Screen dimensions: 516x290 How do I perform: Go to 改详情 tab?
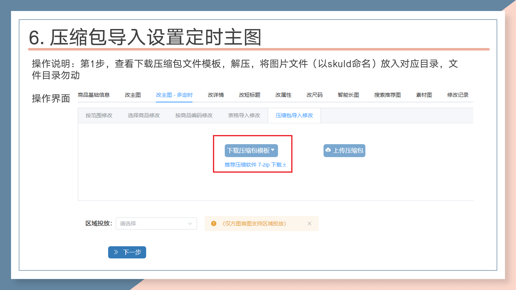pos(216,95)
